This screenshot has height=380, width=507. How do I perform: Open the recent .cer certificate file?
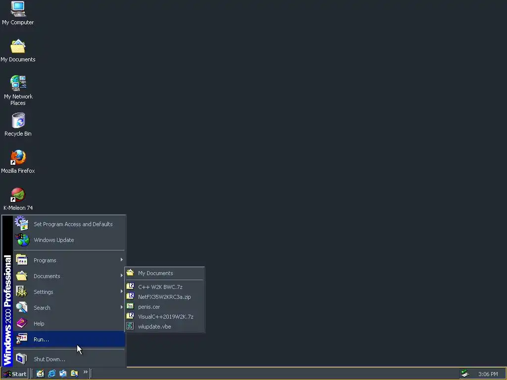click(164, 307)
